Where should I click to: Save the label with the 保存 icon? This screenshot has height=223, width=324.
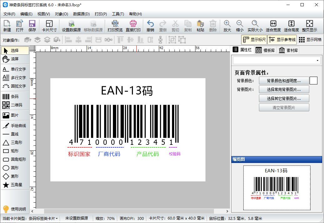(x=32, y=26)
